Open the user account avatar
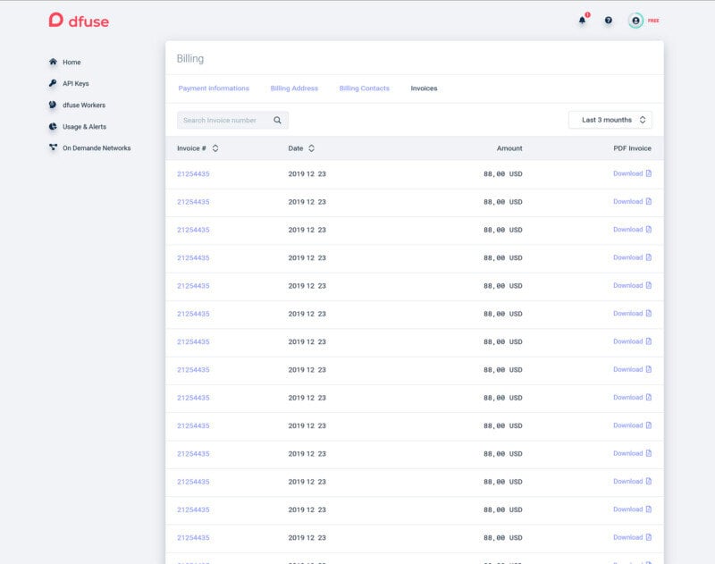The height and width of the screenshot is (564, 715). [x=635, y=21]
